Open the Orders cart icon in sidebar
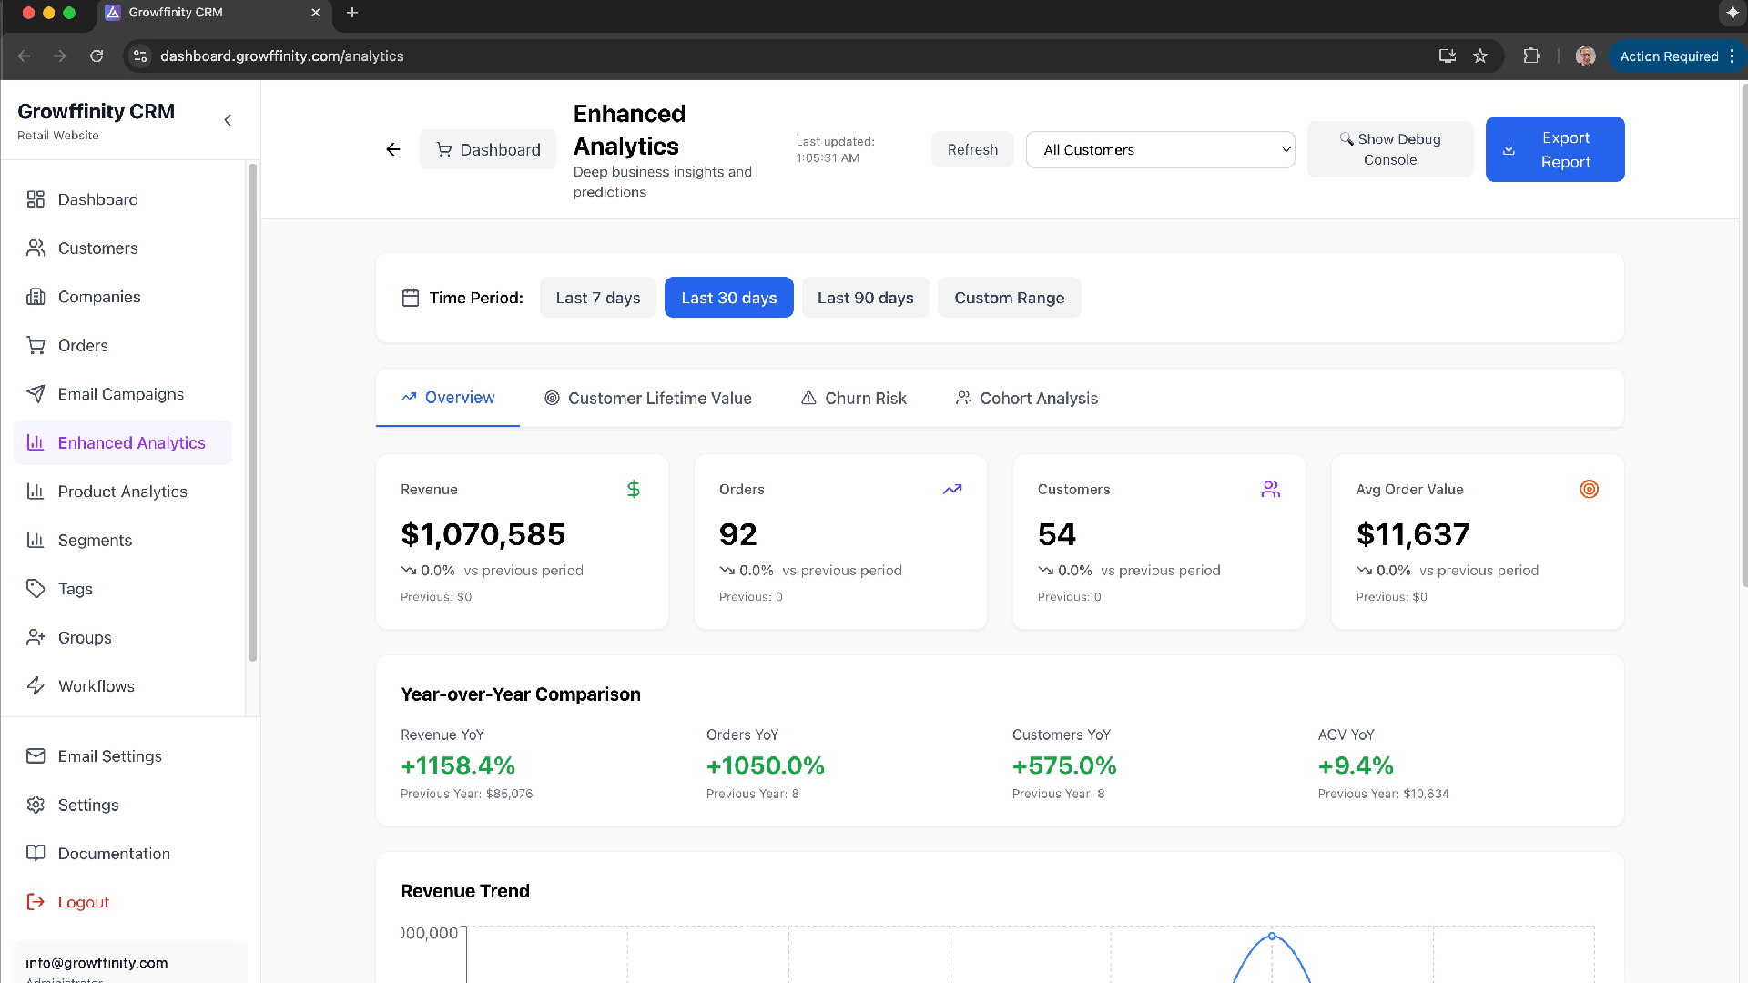Image resolution: width=1748 pixels, height=983 pixels. point(36,345)
